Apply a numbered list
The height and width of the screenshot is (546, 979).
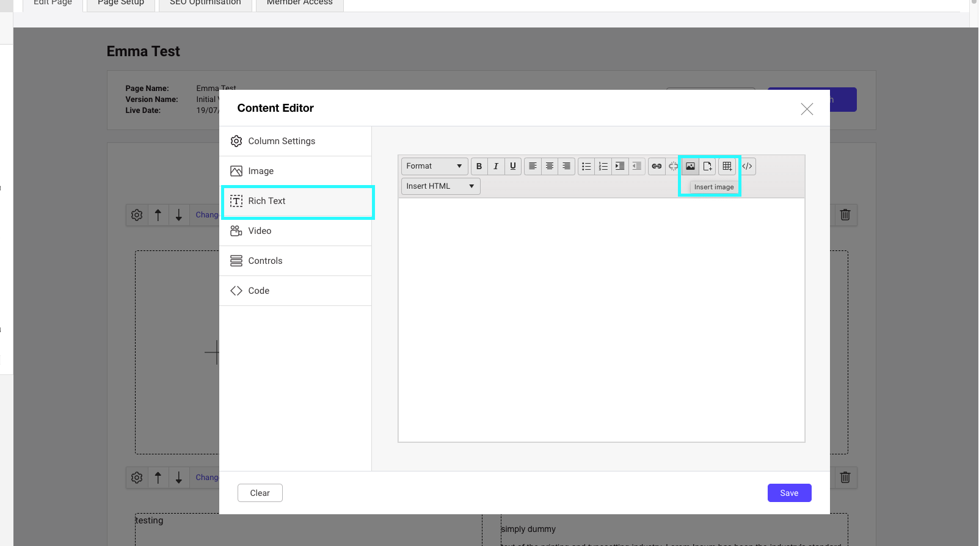603,166
